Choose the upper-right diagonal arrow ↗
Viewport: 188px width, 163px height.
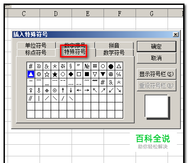pos(103,90)
